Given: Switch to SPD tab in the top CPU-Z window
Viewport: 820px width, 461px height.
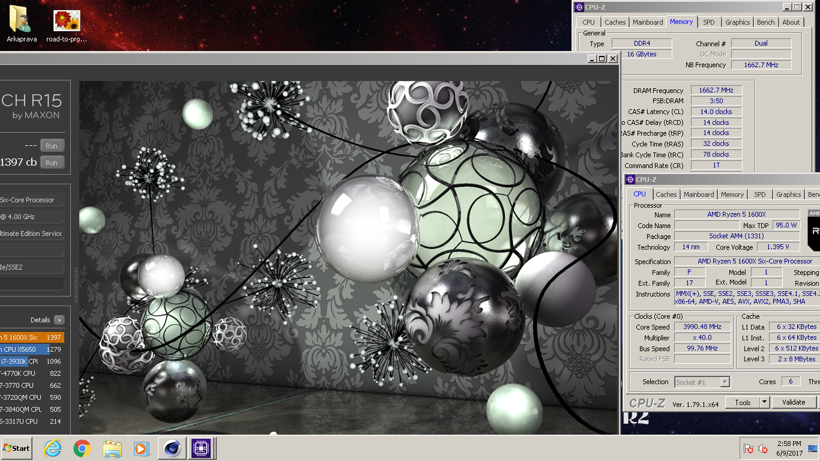Looking at the screenshot, I should tap(709, 22).
